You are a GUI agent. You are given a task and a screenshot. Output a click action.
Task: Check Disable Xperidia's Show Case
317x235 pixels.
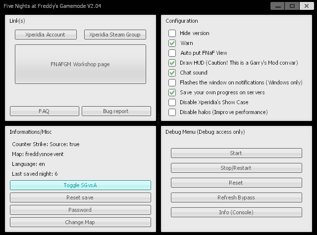[x=172, y=102]
